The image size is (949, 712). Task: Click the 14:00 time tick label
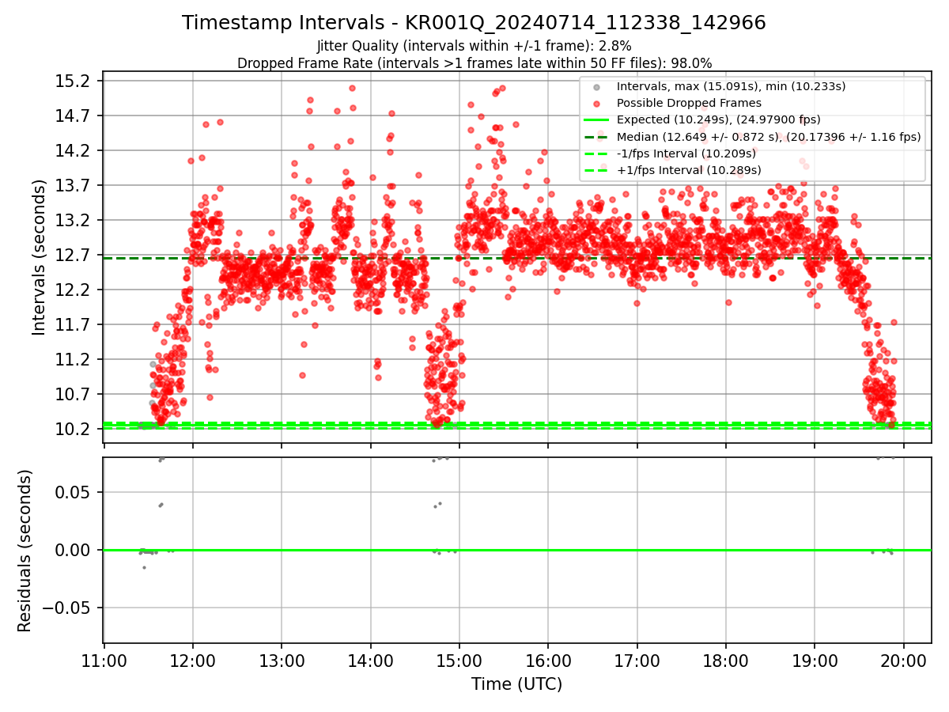(x=371, y=661)
